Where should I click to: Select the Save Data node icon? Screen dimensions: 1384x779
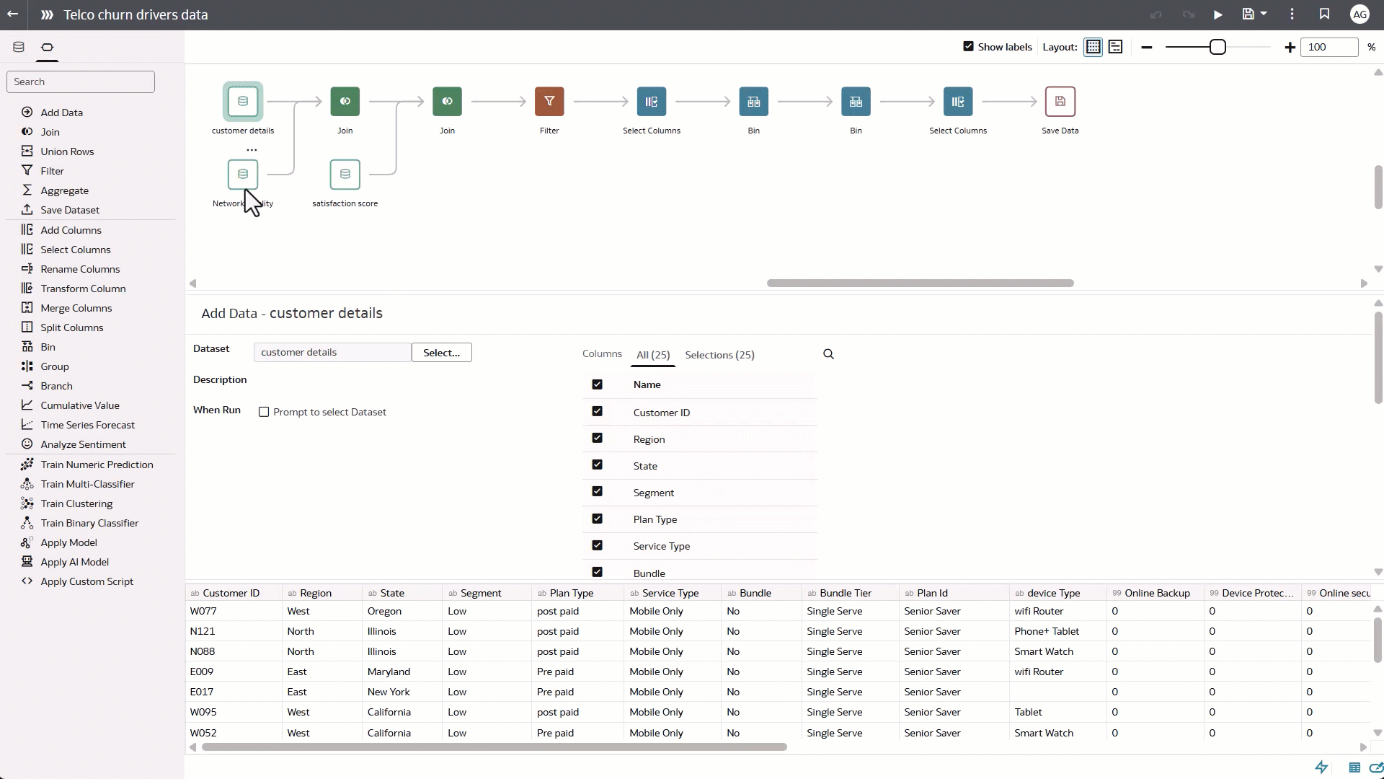pyautogui.click(x=1060, y=102)
